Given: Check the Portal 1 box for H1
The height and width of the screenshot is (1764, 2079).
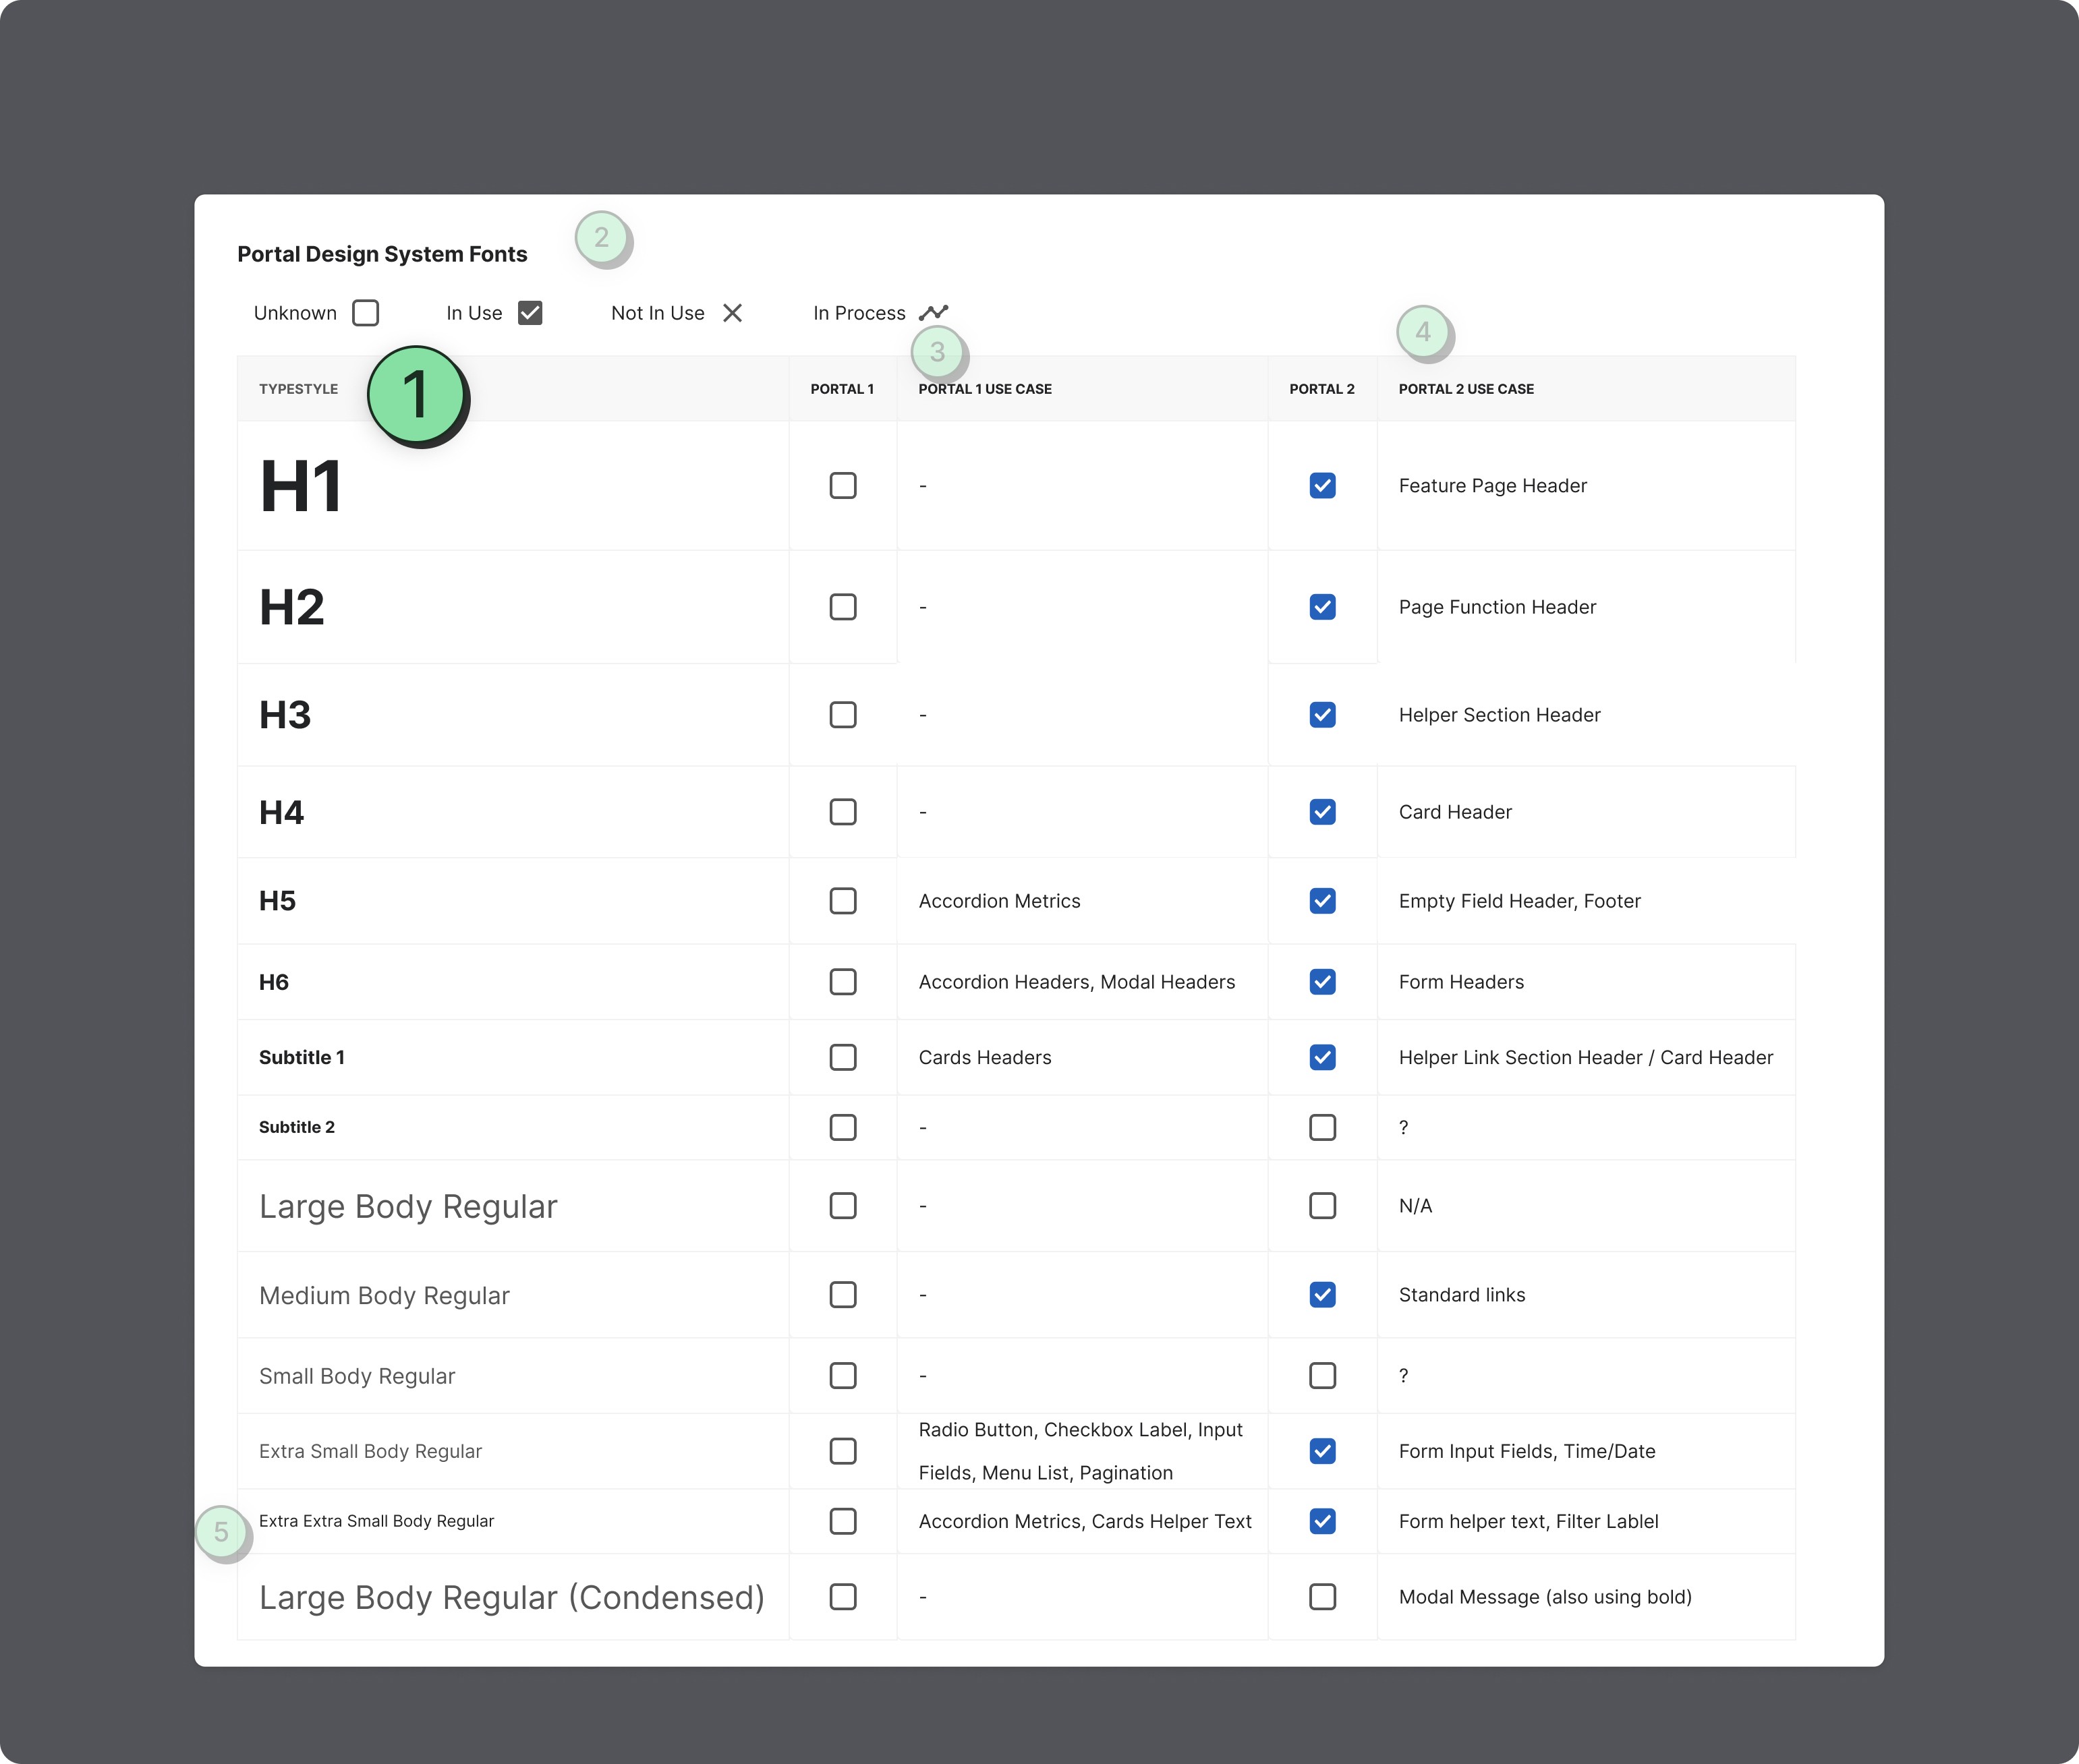Looking at the screenshot, I should pos(843,486).
